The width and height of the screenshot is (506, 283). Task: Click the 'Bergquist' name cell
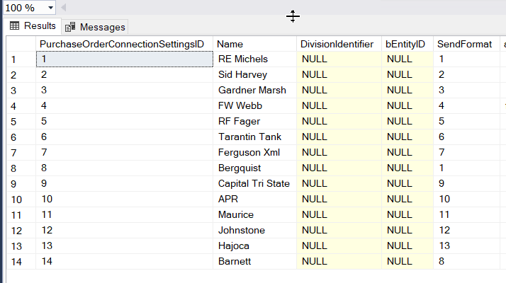point(254,168)
